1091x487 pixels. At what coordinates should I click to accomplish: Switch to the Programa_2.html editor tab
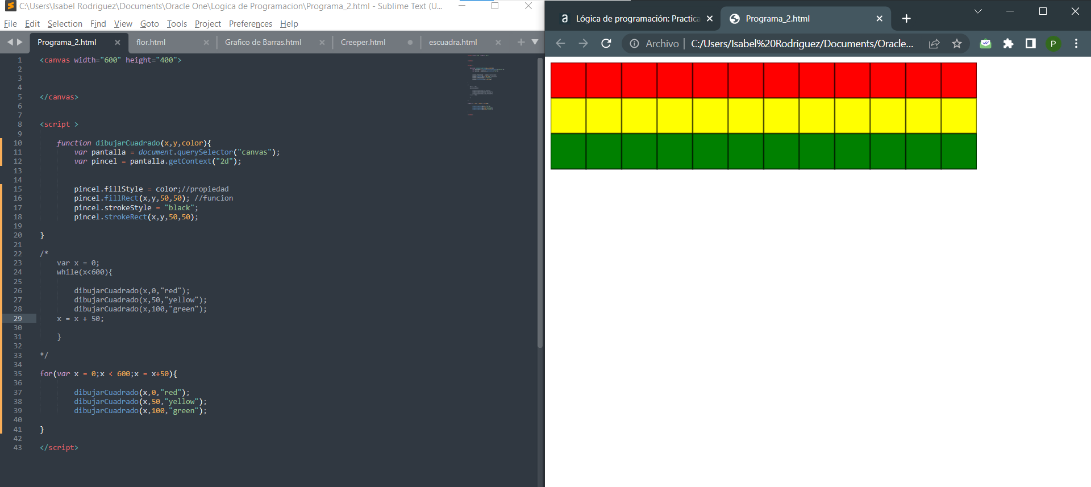pyautogui.click(x=67, y=43)
